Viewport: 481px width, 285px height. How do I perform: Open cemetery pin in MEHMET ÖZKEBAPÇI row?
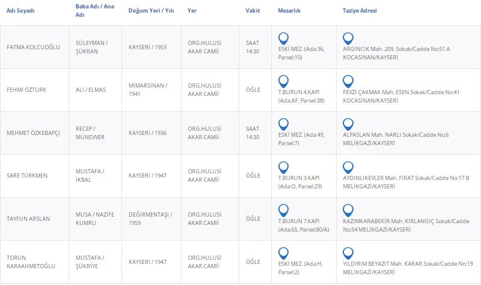(x=284, y=124)
